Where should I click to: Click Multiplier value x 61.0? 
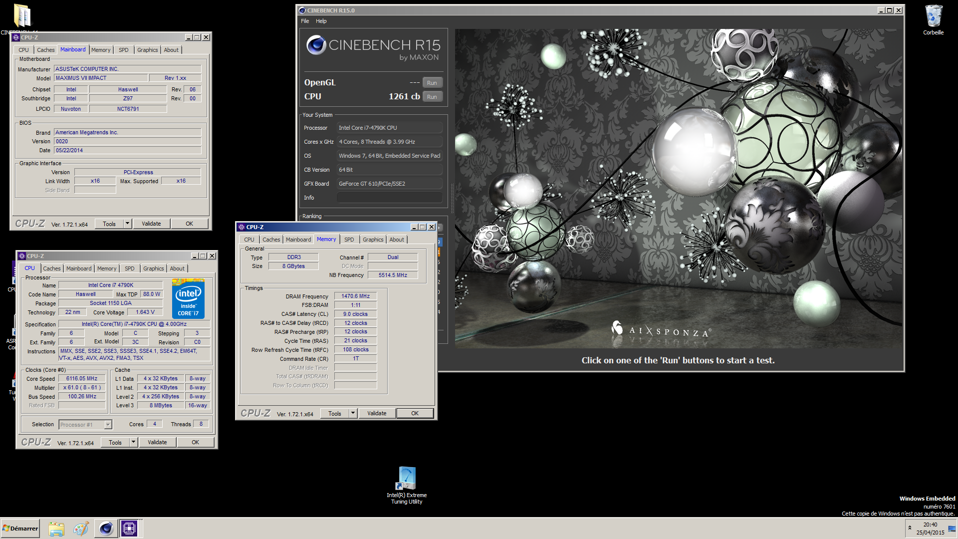coord(82,387)
